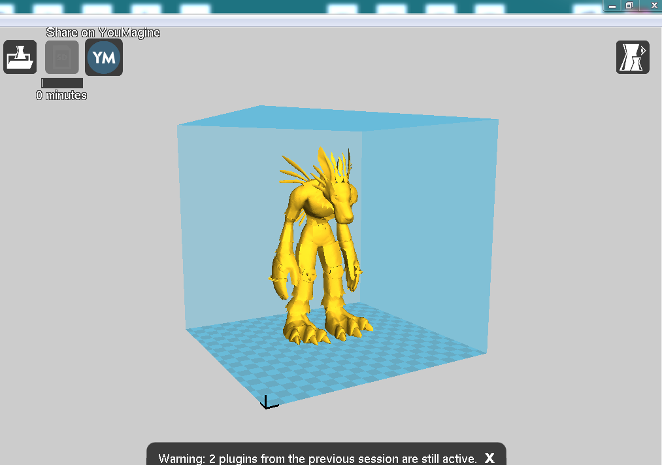Open the Share on YouMagine button
The image size is (662, 465).
104,58
